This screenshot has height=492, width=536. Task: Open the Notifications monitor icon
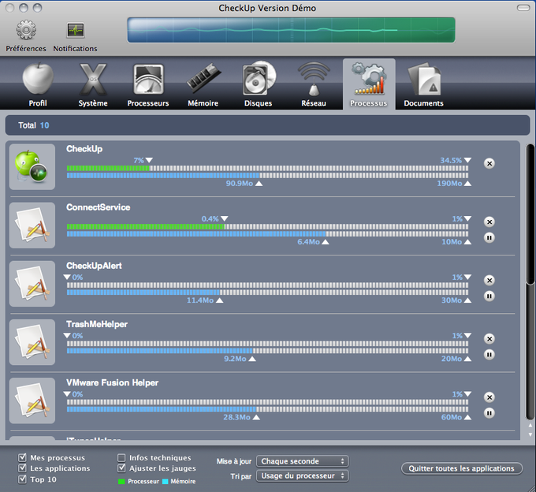coord(75,30)
